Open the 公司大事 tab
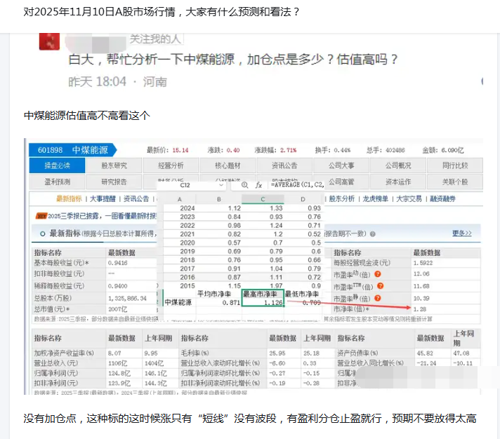The height and width of the screenshot is (439, 500). [x=341, y=166]
